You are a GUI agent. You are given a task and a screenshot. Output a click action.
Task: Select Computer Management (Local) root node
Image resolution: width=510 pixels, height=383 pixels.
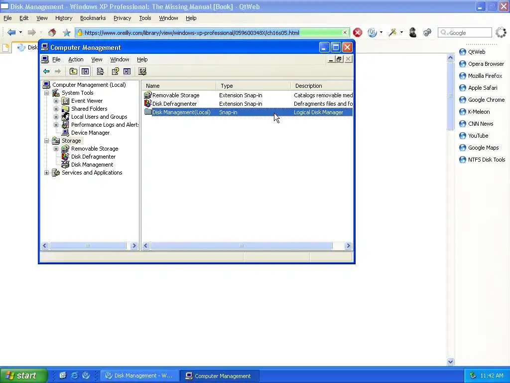pos(89,85)
